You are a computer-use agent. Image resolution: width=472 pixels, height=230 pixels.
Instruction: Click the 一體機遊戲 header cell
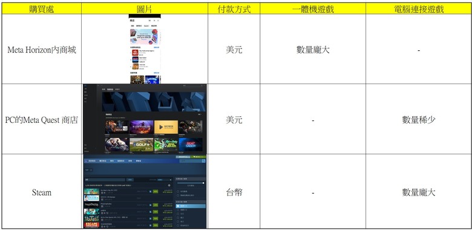(313, 9)
